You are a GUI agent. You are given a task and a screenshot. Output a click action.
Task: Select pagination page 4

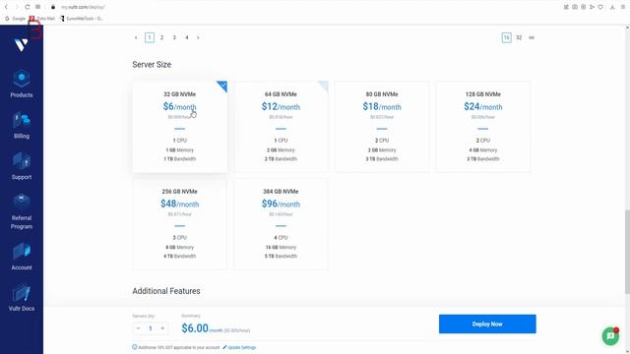click(x=187, y=37)
